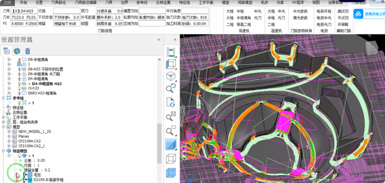Expand the 工作平面 tree node

[3, 117]
